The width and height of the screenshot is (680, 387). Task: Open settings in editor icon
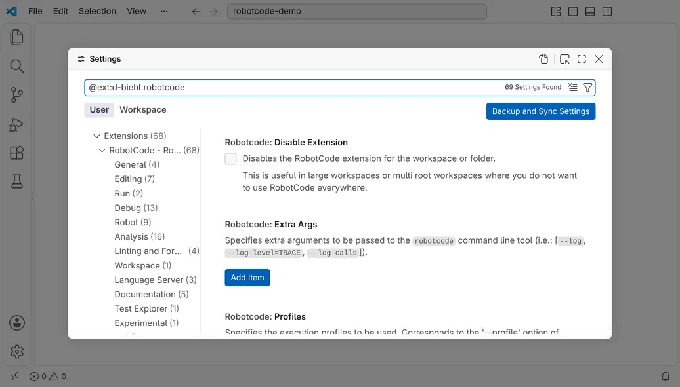pyautogui.click(x=564, y=59)
